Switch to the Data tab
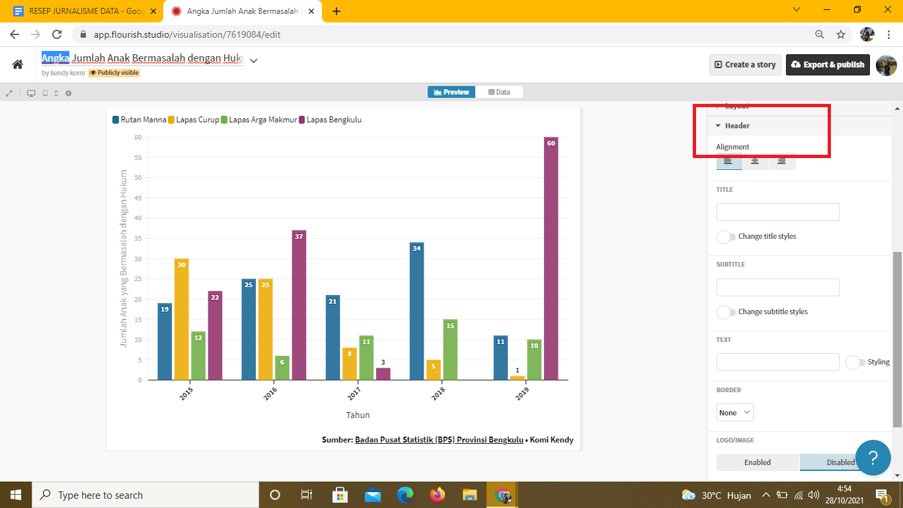The width and height of the screenshot is (903, 508). 499,92
